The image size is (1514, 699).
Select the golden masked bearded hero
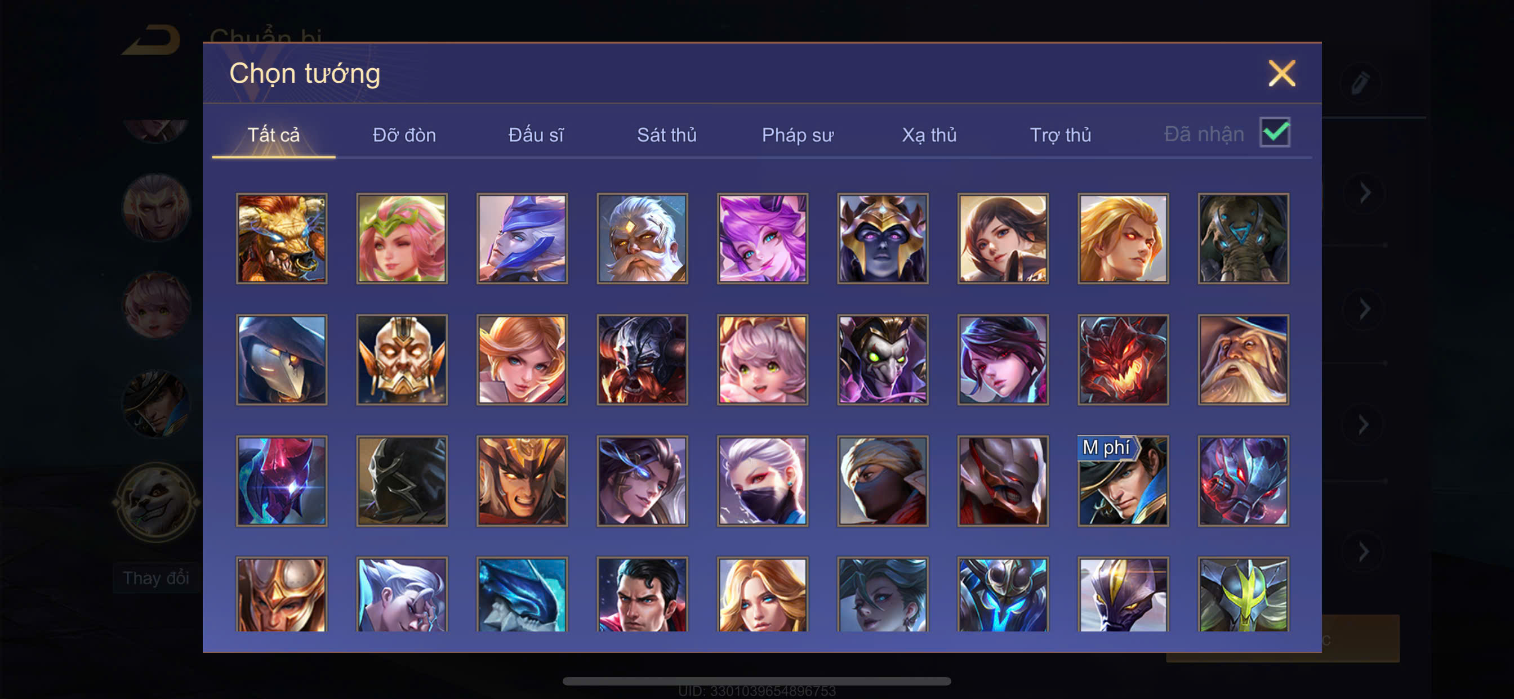(402, 360)
